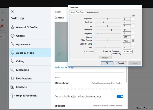The image size is (153, 110).
Task: Open Appearance settings section
Action: tap(30, 44)
